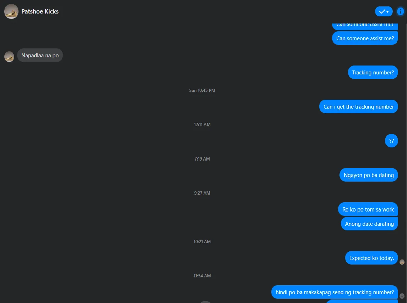
Task: Click the 'Expected ko today.' message bubble
Action: (x=371, y=258)
